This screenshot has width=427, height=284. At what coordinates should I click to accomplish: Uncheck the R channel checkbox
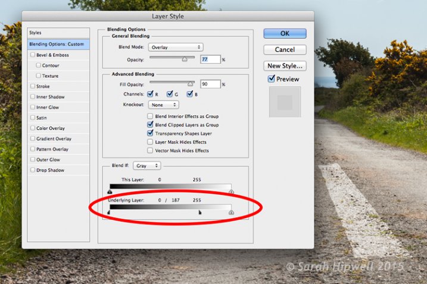click(151, 94)
